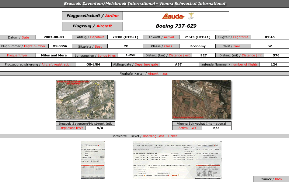Click the Lauda airline logo
Screen dimensions: 289x182
(173, 16)
